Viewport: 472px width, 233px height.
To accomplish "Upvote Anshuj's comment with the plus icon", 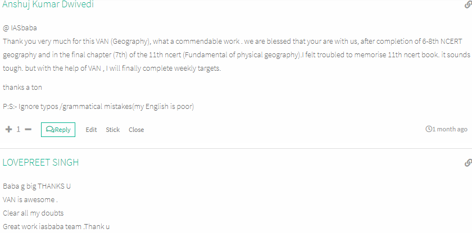I will point(9,130).
